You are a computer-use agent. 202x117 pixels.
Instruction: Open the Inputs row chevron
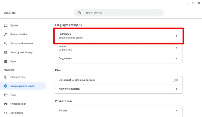click(177, 48)
